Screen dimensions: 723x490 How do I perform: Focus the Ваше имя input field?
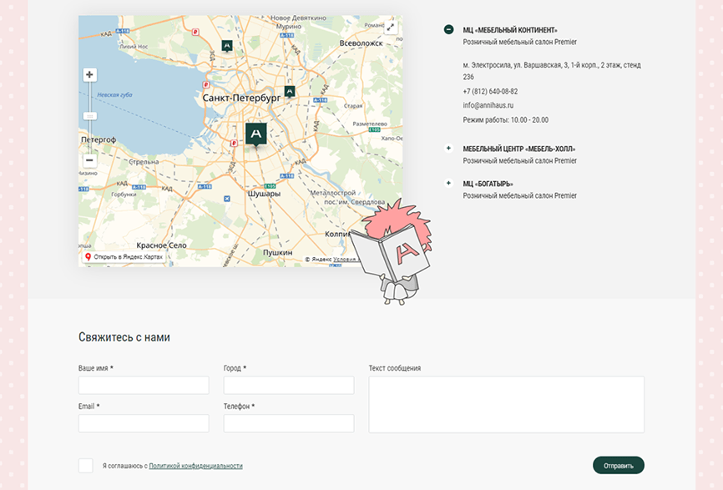point(144,385)
